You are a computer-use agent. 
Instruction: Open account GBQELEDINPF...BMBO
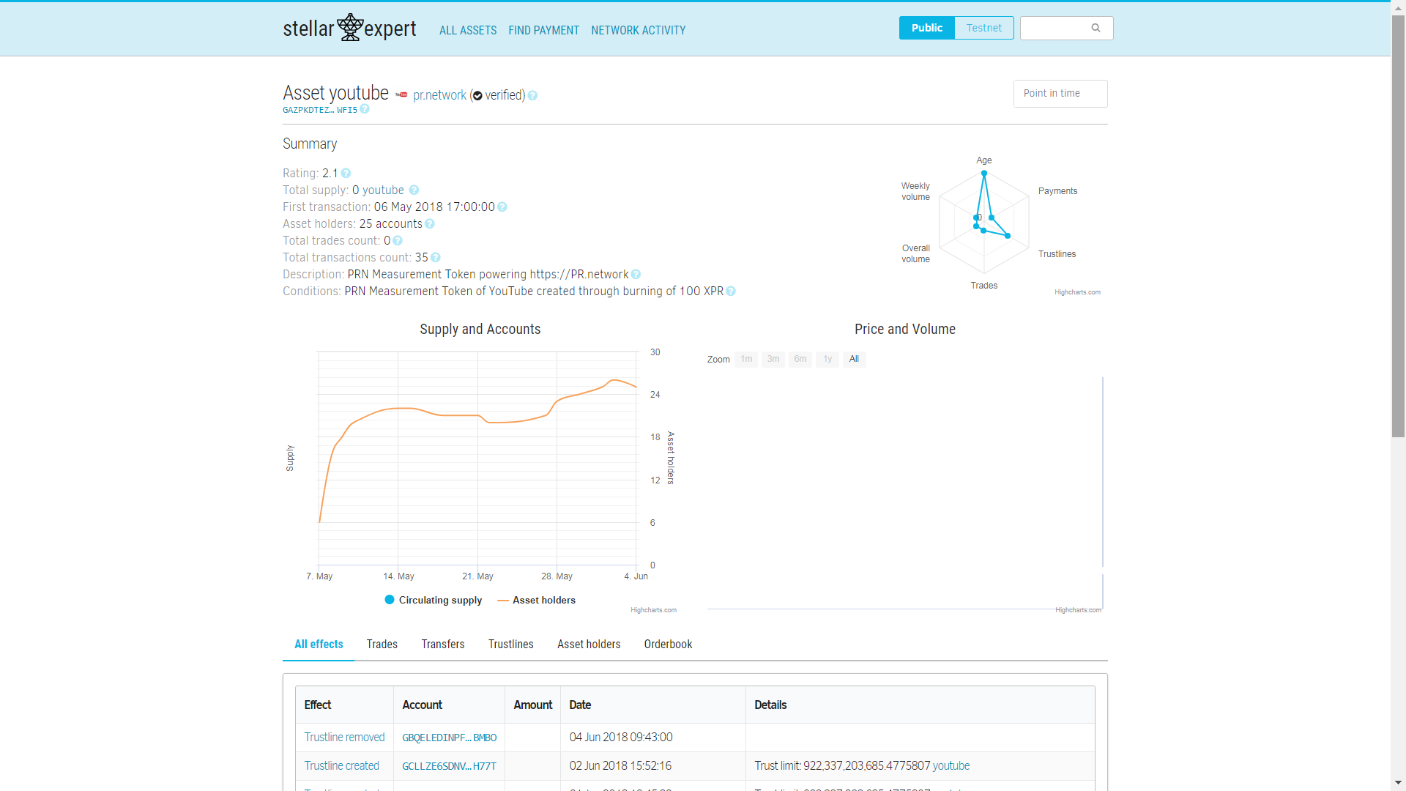tap(450, 738)
